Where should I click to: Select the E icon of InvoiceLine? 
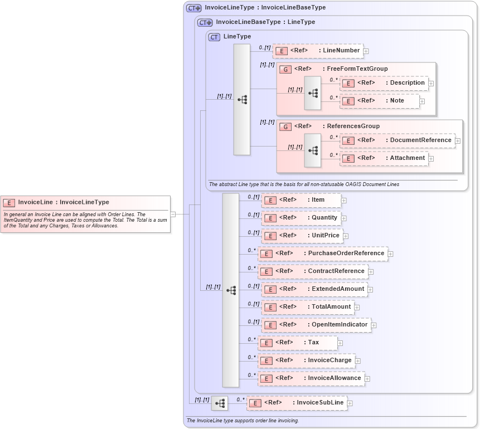click(8, 202)
